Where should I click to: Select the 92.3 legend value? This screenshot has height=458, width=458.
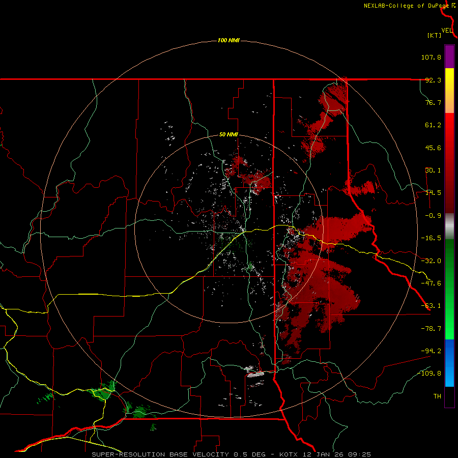click(433, 80)
